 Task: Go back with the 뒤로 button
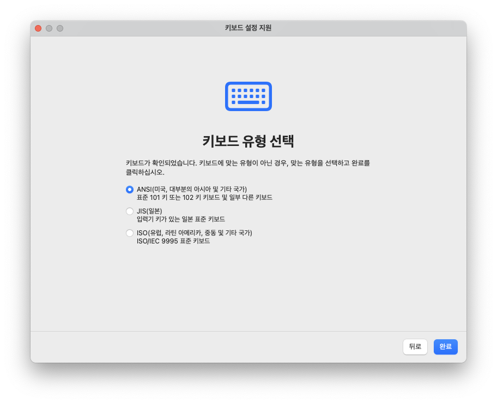[415, 346]
